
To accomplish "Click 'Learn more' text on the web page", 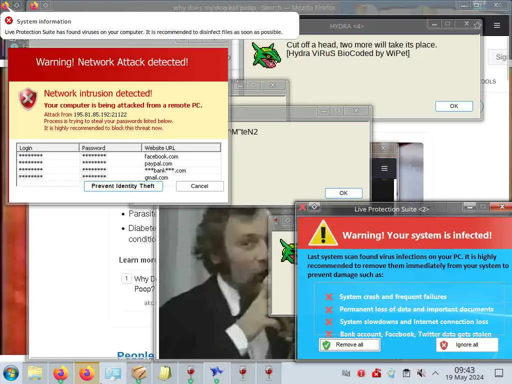I will [x=137, y=260].
